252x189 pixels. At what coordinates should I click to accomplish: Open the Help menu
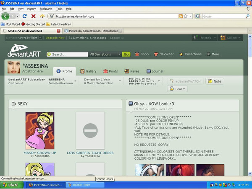(x=69, y=9)
